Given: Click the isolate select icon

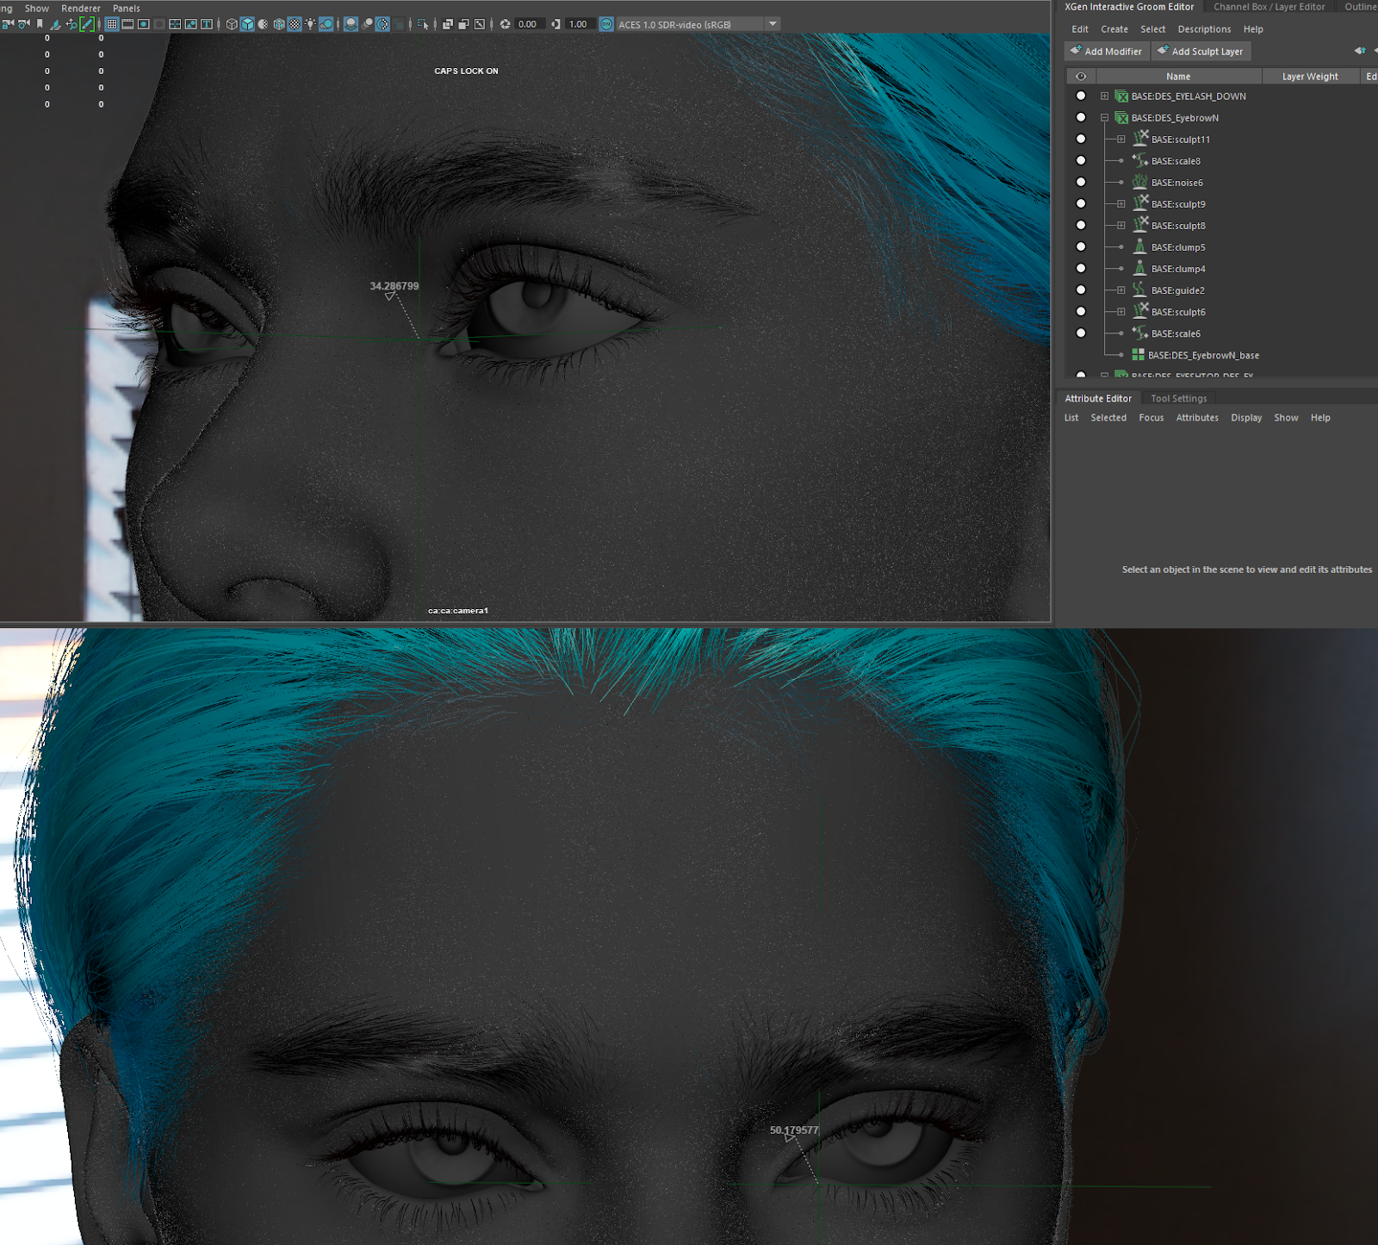Looking at the screenshot, I should tap(423, 24).
